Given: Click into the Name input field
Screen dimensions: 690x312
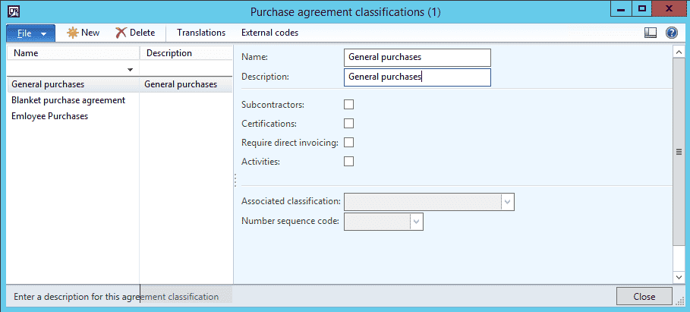Looking at the screenshot, I should (417, 57).
